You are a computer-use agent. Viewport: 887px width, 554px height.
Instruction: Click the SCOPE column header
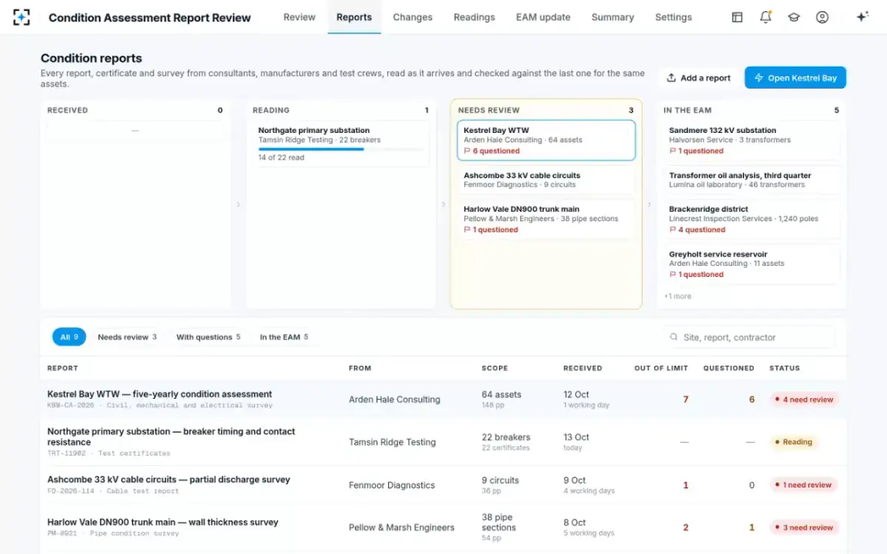click(495, 368)
